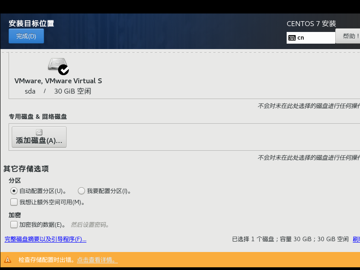
Task: Enable 我想让额外空间可用(M) checkbox
Action: pyautogui.click(x=14, y=202)
